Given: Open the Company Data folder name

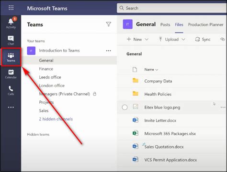Looking at the screenshot, I should [158, 81].
